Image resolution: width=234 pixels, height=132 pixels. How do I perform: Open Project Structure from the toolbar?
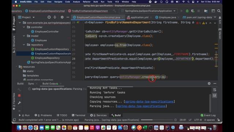[x=206, y=11]
